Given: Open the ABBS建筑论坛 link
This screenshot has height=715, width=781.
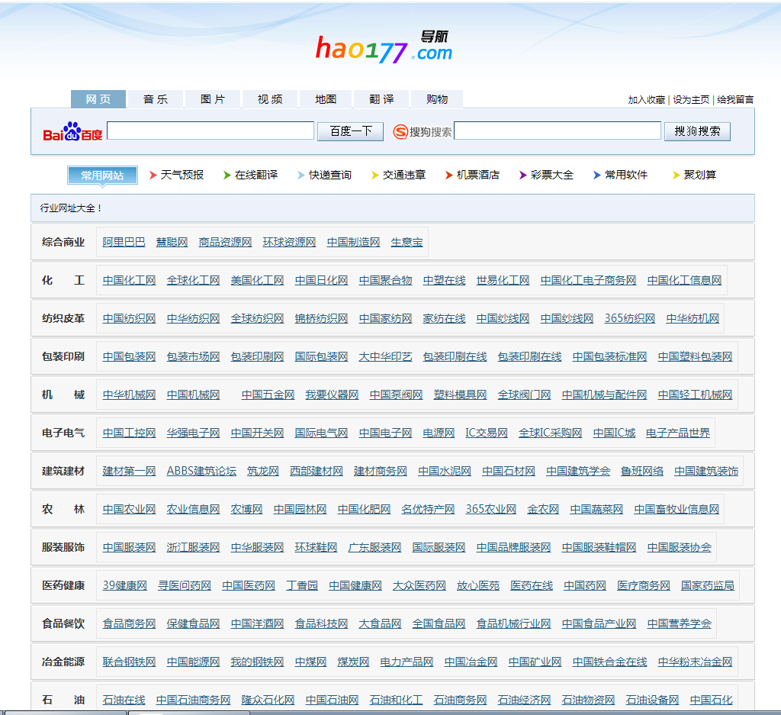Looking at the screenshot, I should point(201,472).
